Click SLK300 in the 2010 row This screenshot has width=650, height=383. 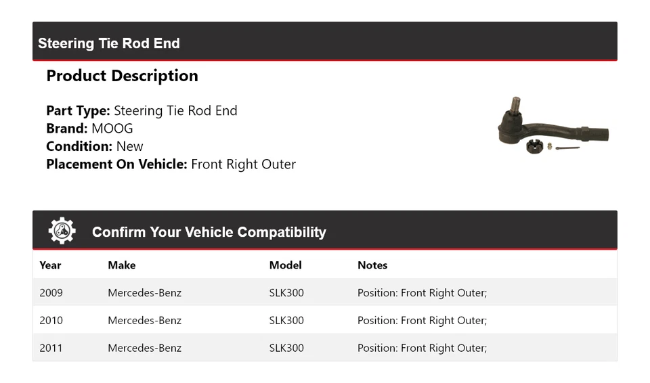point(286,321)
